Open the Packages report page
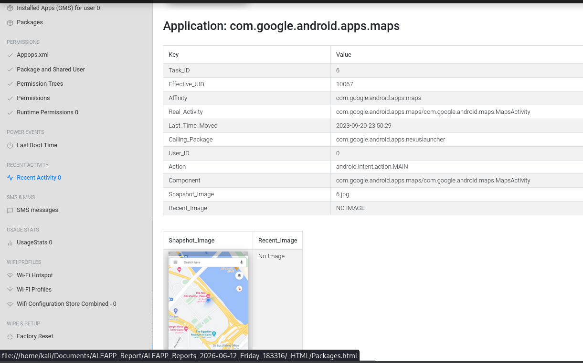The height and width of the screenshot is (363, 583). [x=30, y=22]
